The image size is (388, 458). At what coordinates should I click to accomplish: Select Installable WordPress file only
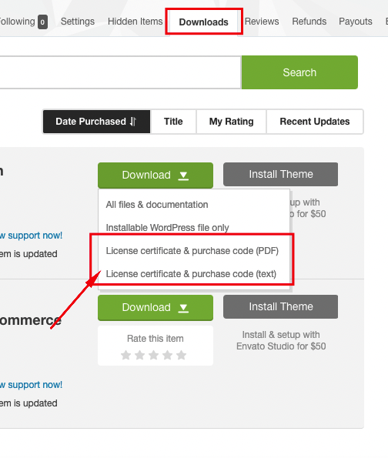click(167, 228)
